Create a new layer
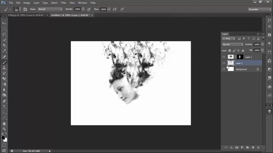Viewport: 273px width, 153px height. tap(253, 147)
